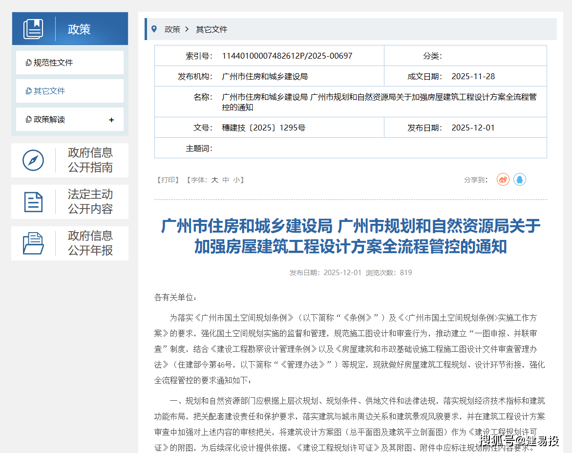Go to 政策 in the breadcrumb
The width and height of the screenshot is (572, 453).
[172, 29]
